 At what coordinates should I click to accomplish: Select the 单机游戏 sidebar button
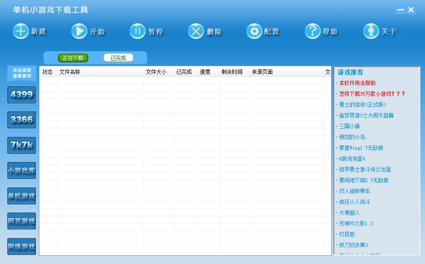click(x=22, y=196)
